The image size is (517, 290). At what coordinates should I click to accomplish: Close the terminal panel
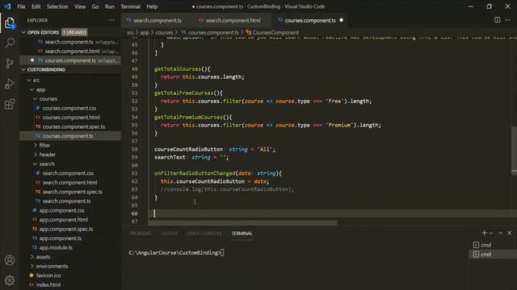point(510,233)
